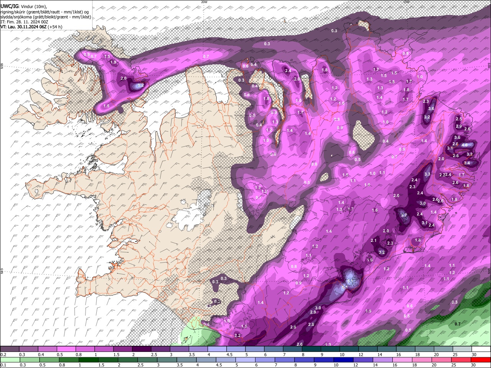This screenshot has height=368, width=491.
Task: Select the lavender swatch labeled 14 in the lower legend row
Action: point(383,360)
